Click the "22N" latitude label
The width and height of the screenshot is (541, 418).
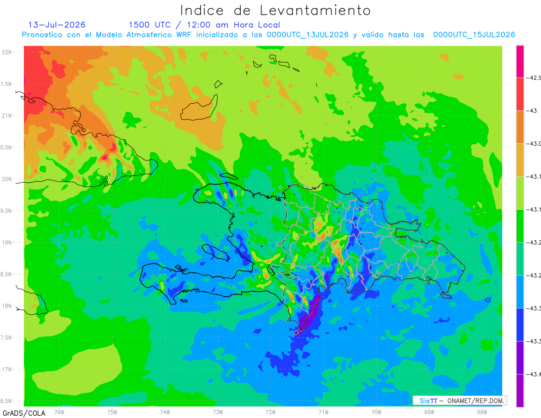(x=7, y=52)
